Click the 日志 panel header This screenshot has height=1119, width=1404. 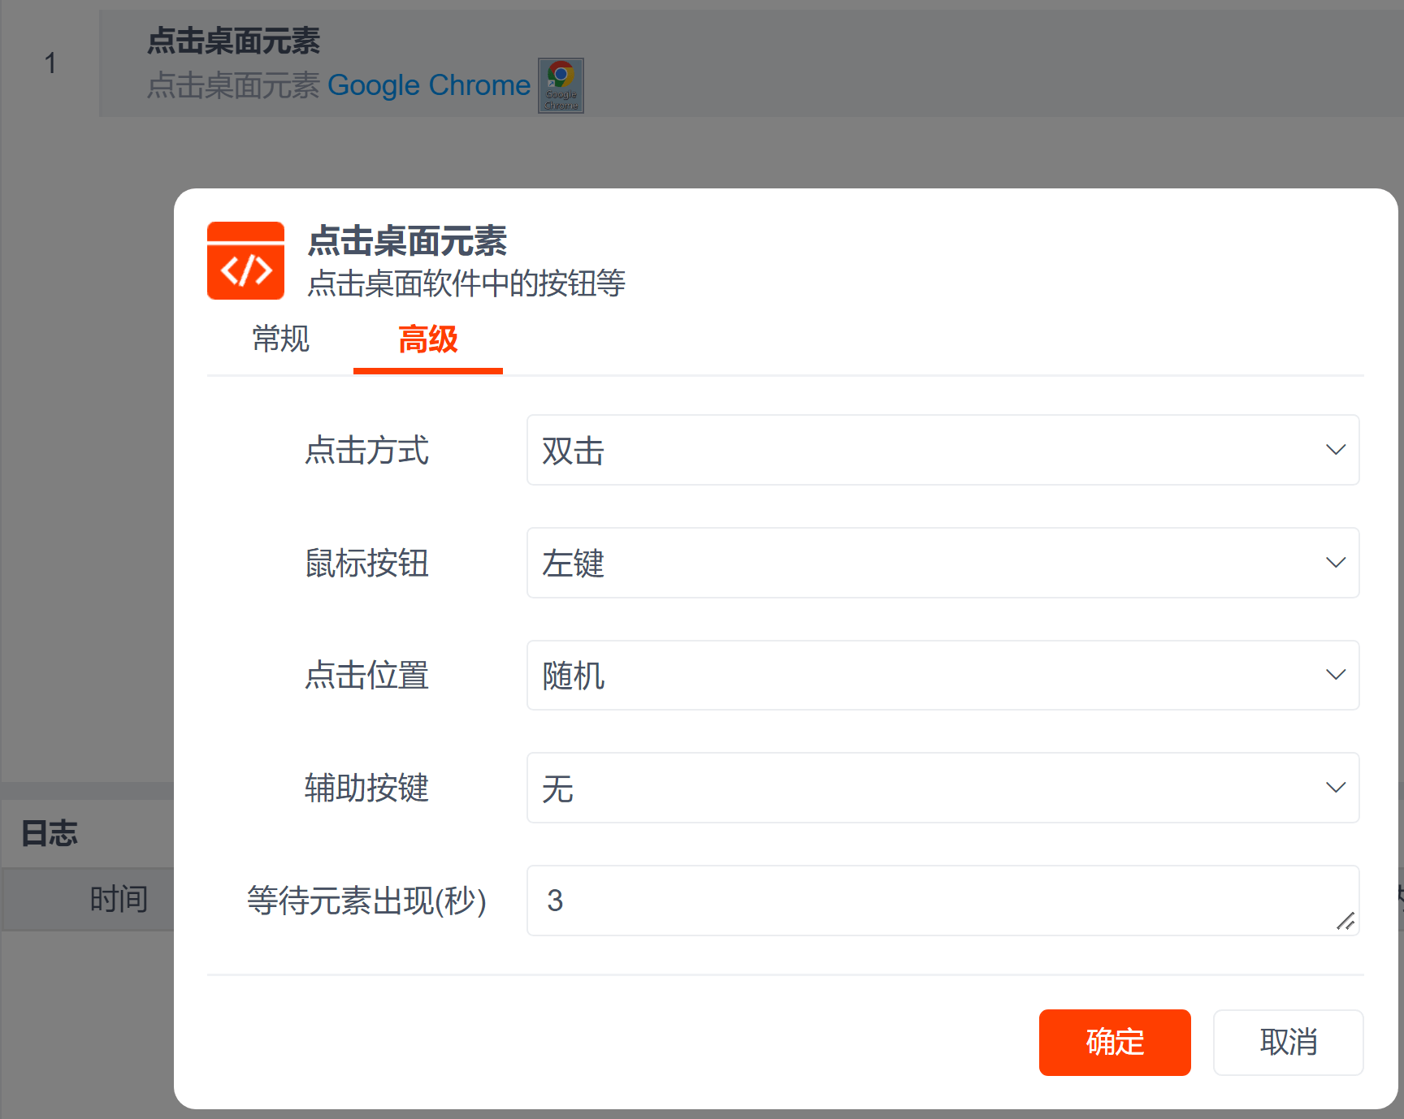point(50,833)
